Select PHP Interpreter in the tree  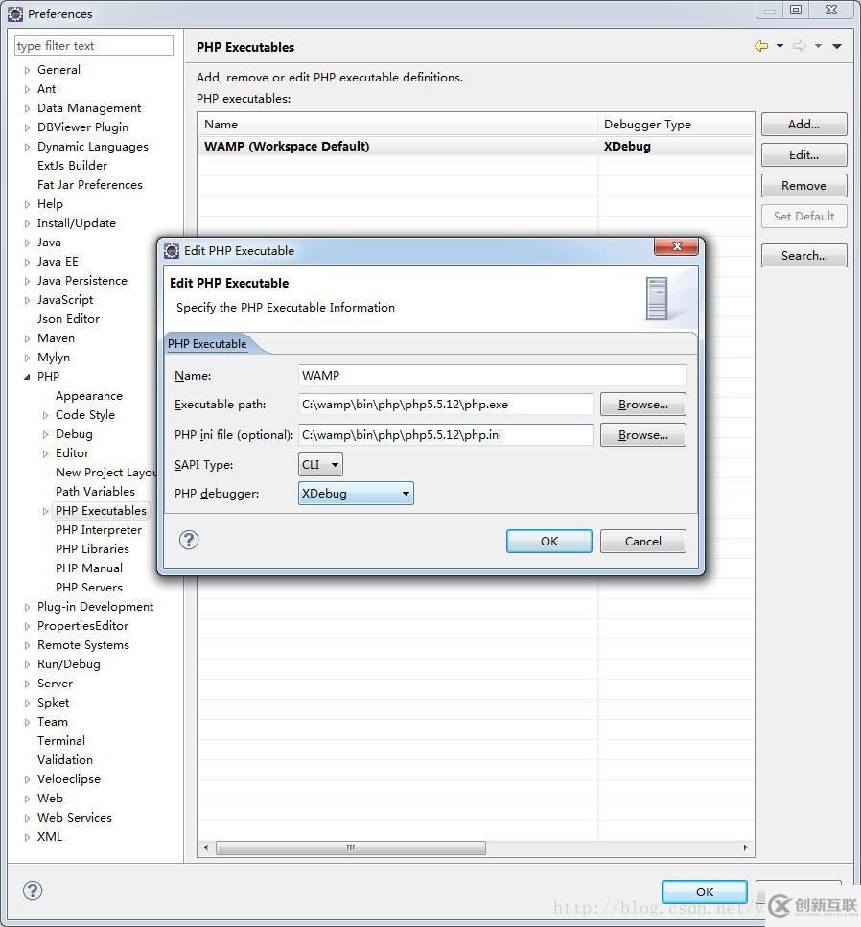coord(98,530)
